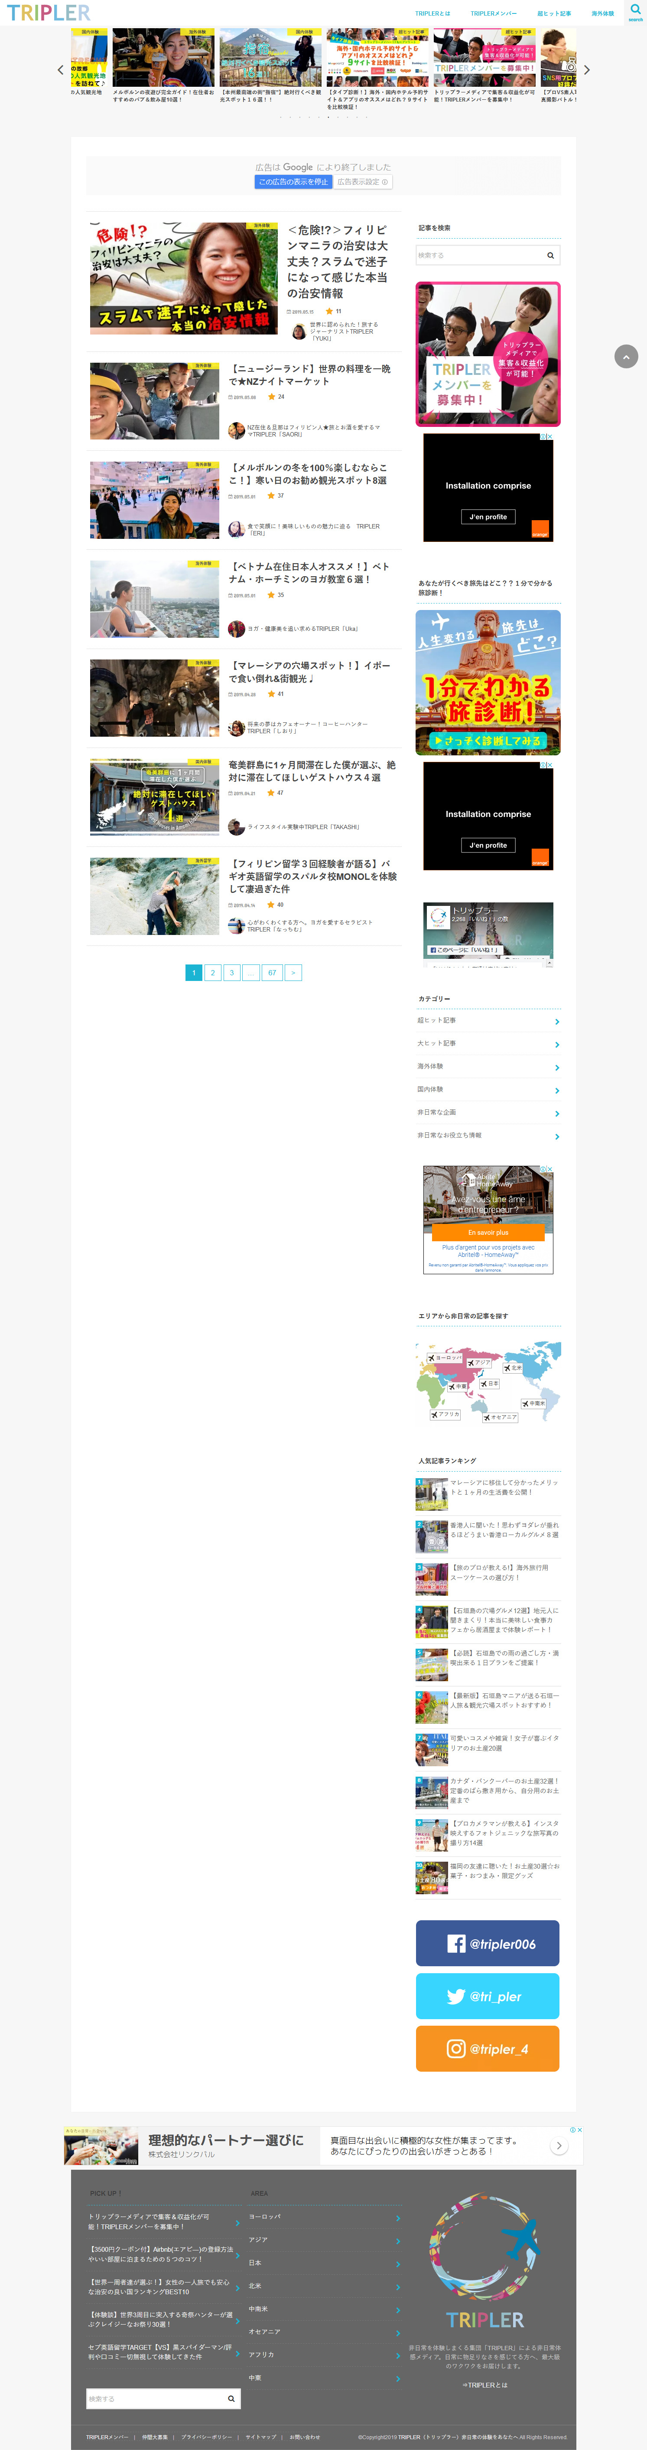647x2450 pixels.
Task: Open フィリピン留学 MONOL article title
Action: (x=312, y=876)
